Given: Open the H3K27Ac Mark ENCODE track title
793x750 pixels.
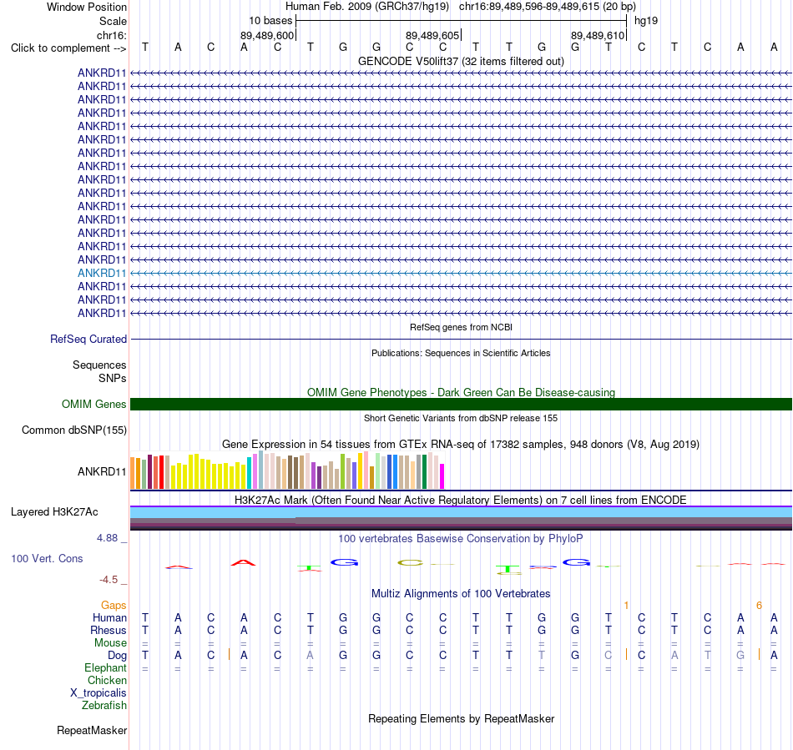Looking at the screenshot, I should 461,501.
